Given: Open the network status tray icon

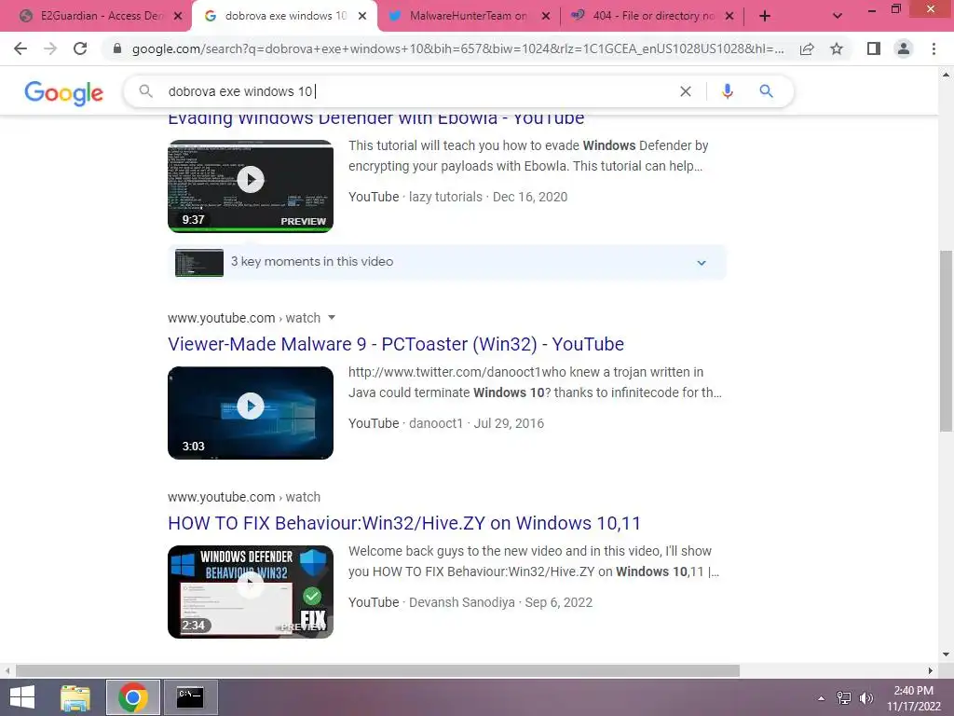Looking at the screenshot, I should [x=844, y=698].
